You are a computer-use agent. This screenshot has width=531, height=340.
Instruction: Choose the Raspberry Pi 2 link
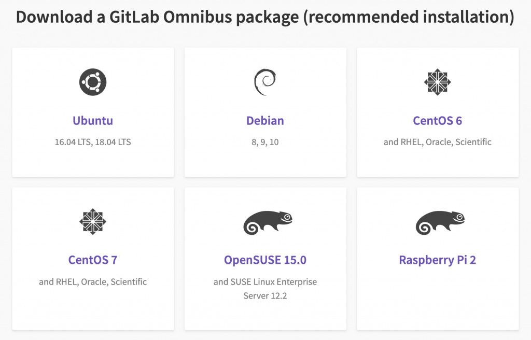pyautogui.click(x=438, y=260)
